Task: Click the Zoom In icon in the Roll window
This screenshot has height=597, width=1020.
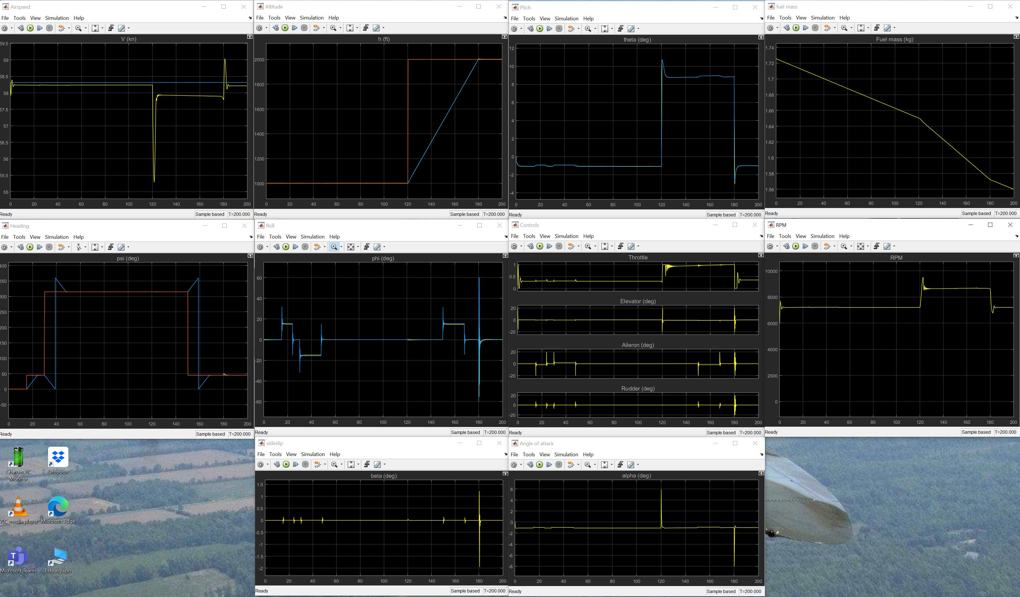Action: pos(332,247)
